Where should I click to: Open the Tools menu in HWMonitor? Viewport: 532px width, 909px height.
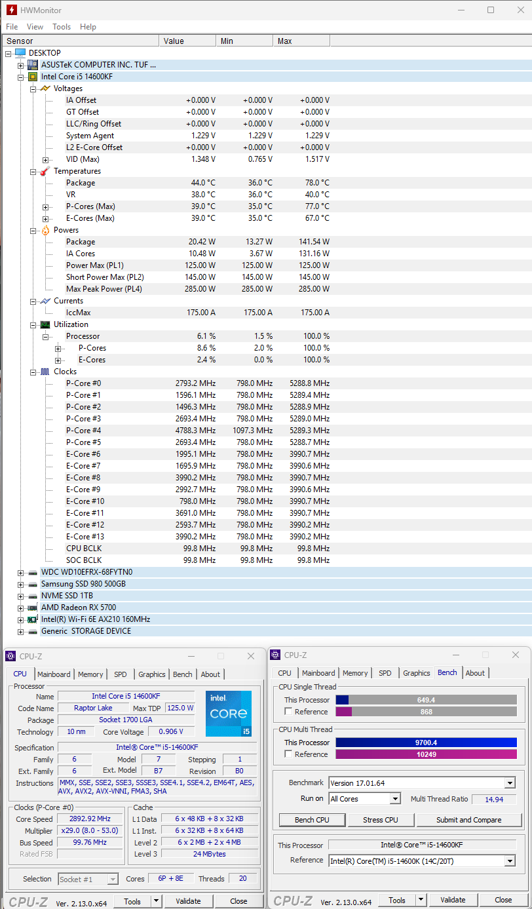[62, 27]
